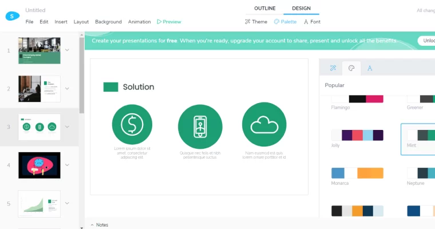Open the Animation menu

coord(139,22)
